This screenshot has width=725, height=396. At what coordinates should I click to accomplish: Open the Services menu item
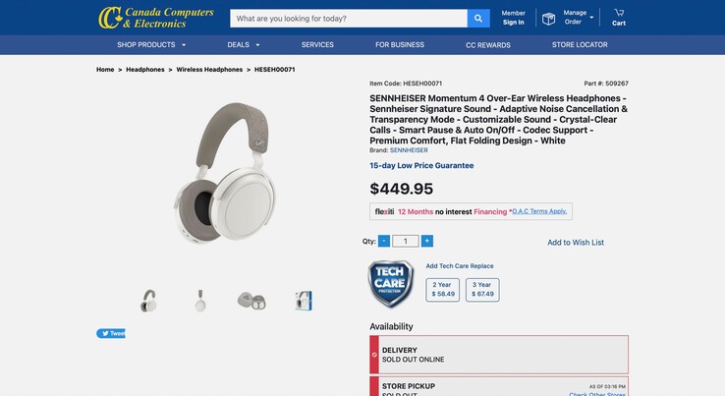click(x=317, y=45)
